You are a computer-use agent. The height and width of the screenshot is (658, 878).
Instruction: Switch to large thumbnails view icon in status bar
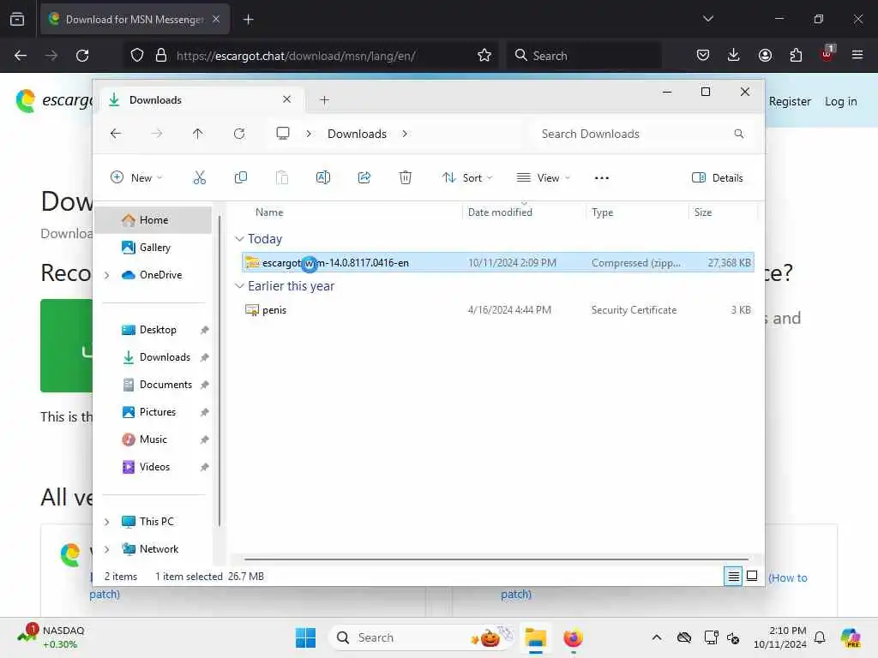pyautogui.click(x=752, y=576)
